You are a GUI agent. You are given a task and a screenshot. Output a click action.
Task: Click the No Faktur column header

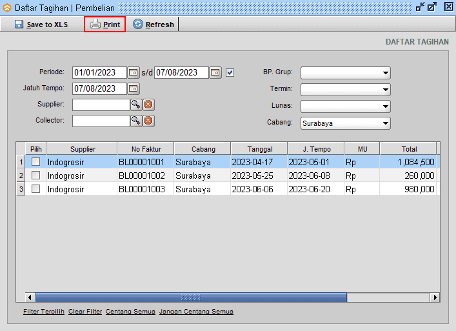pos(146,149)
